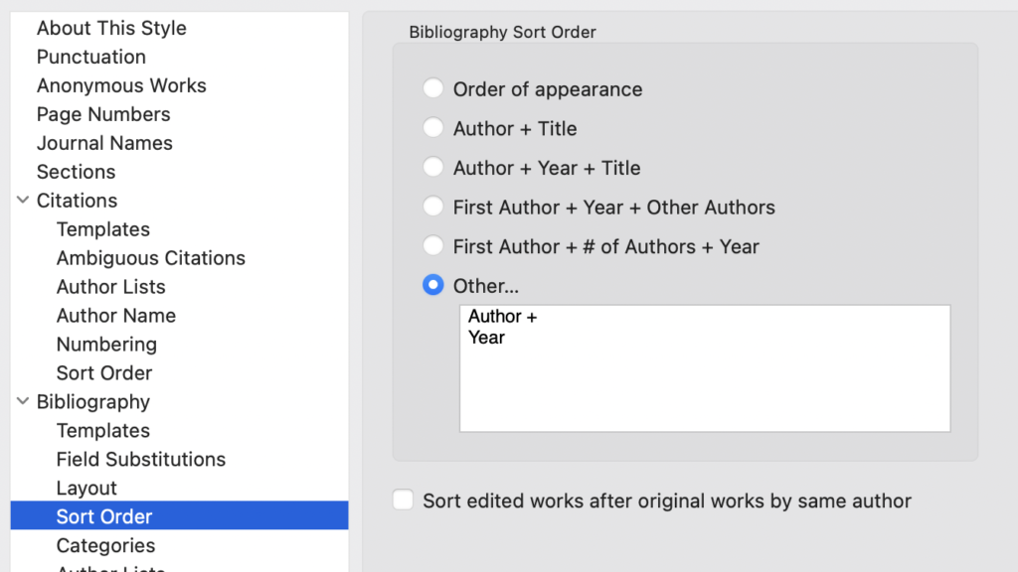Open Page Numbers settings

pyautogui.click(x=103, y=114)
